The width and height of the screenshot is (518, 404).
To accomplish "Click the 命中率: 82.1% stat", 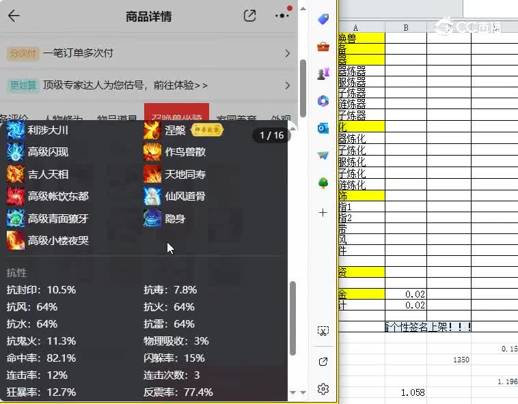I will pyautogui.click(x=41, y=358).
